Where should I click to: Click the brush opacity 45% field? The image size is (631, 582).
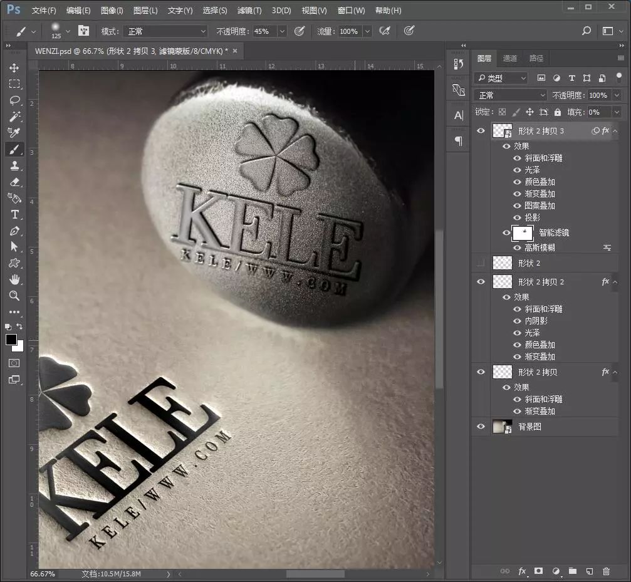coord(263,31)
